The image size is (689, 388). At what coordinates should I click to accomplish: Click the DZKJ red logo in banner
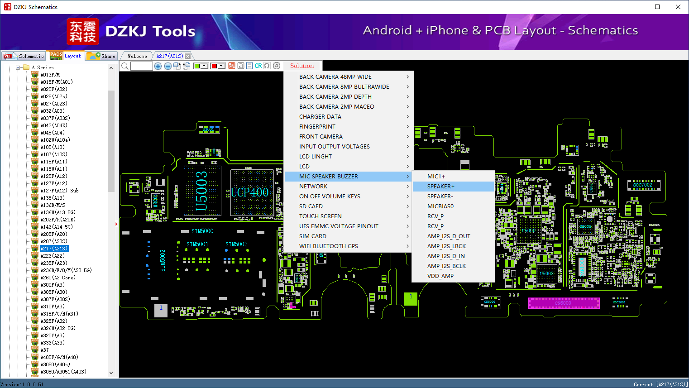(82, 31)
